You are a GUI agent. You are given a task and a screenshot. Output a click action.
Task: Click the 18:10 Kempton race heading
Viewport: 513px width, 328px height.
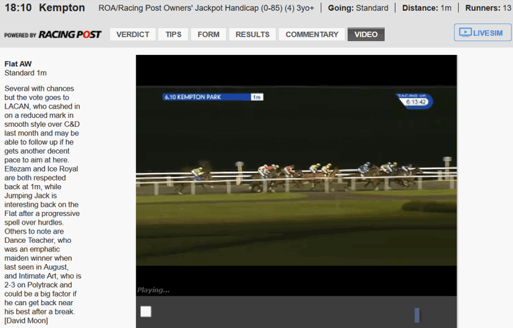45,7
